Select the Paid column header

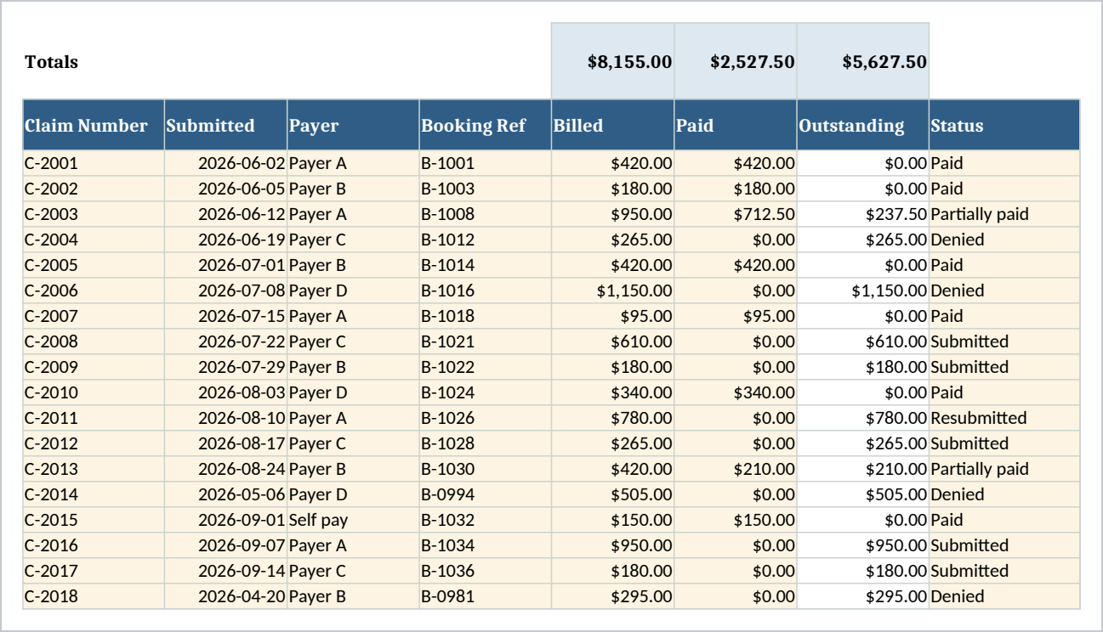[736, 126]
